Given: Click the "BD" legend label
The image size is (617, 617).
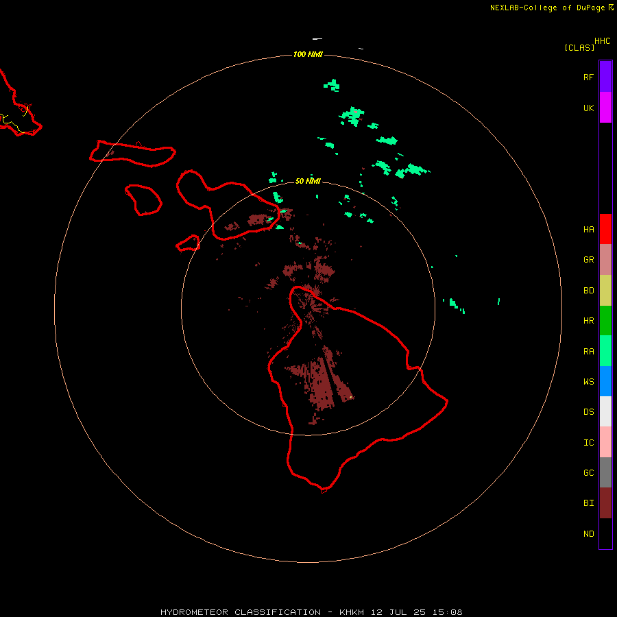Looking at the screenshot, I should click(x=588, y=291).
